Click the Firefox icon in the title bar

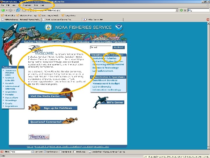pos(2,2)
